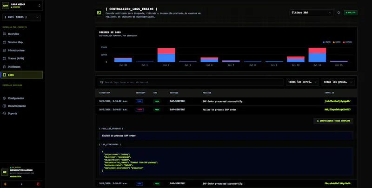Image resolution: width=372 pixels, height=188 pixels.
Task: Click the INFO badge on the 2:59:02 row
Action: 139,101
